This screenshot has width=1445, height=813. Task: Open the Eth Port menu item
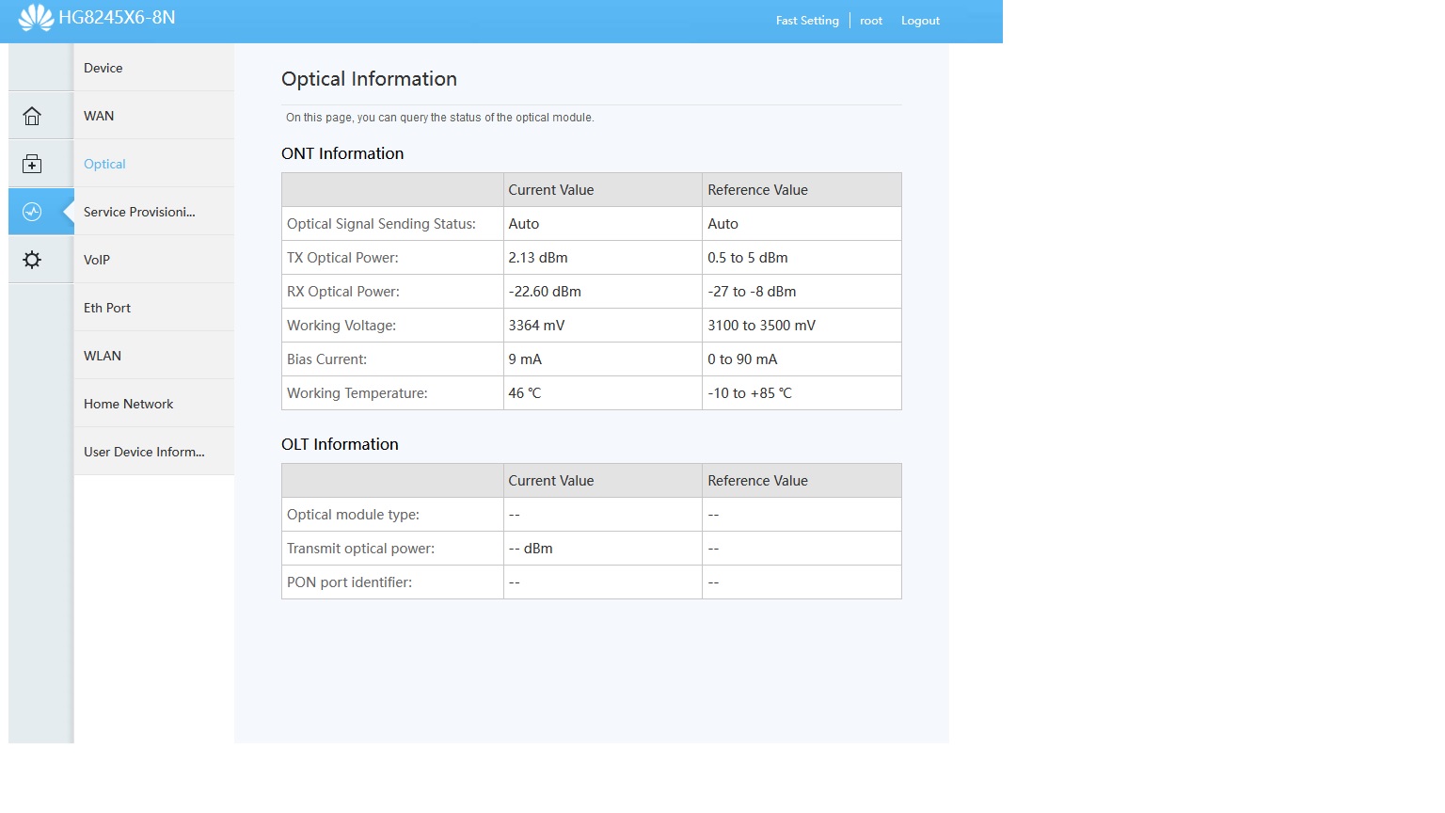pos(153,308)
